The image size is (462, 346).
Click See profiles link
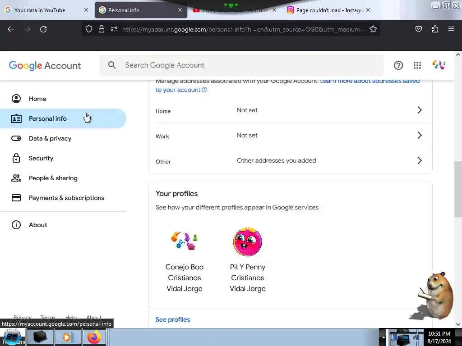pyautogui.click(x=173, y=319)
